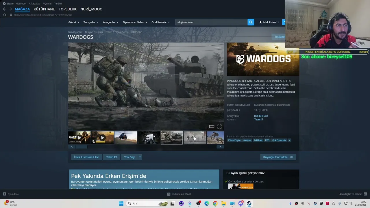This screenshot has width=370, height=208.
Task: Go forward with the right arrow
Action: (11, 9)
